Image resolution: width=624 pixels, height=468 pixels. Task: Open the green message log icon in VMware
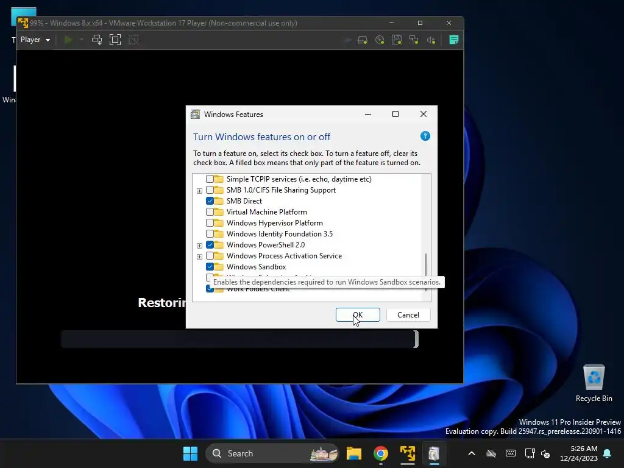tap(453, 40)
